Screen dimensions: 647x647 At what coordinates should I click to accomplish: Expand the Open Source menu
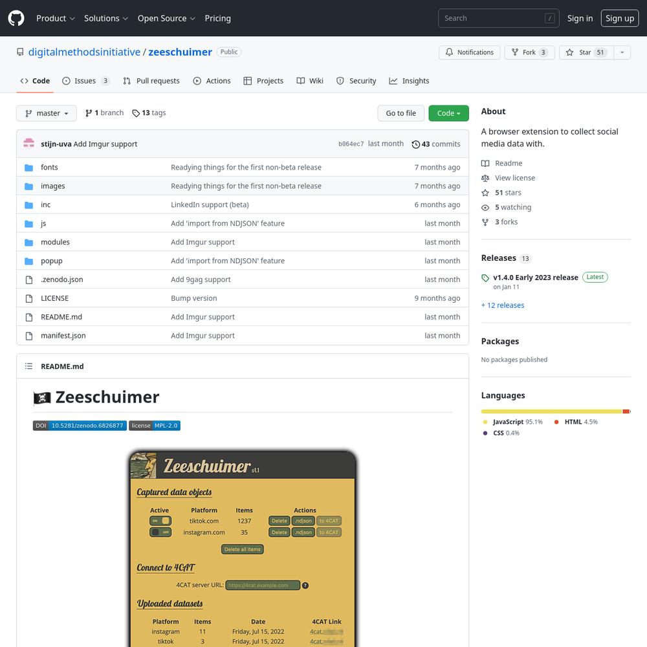pyautogui.click(x=166, y=18)
